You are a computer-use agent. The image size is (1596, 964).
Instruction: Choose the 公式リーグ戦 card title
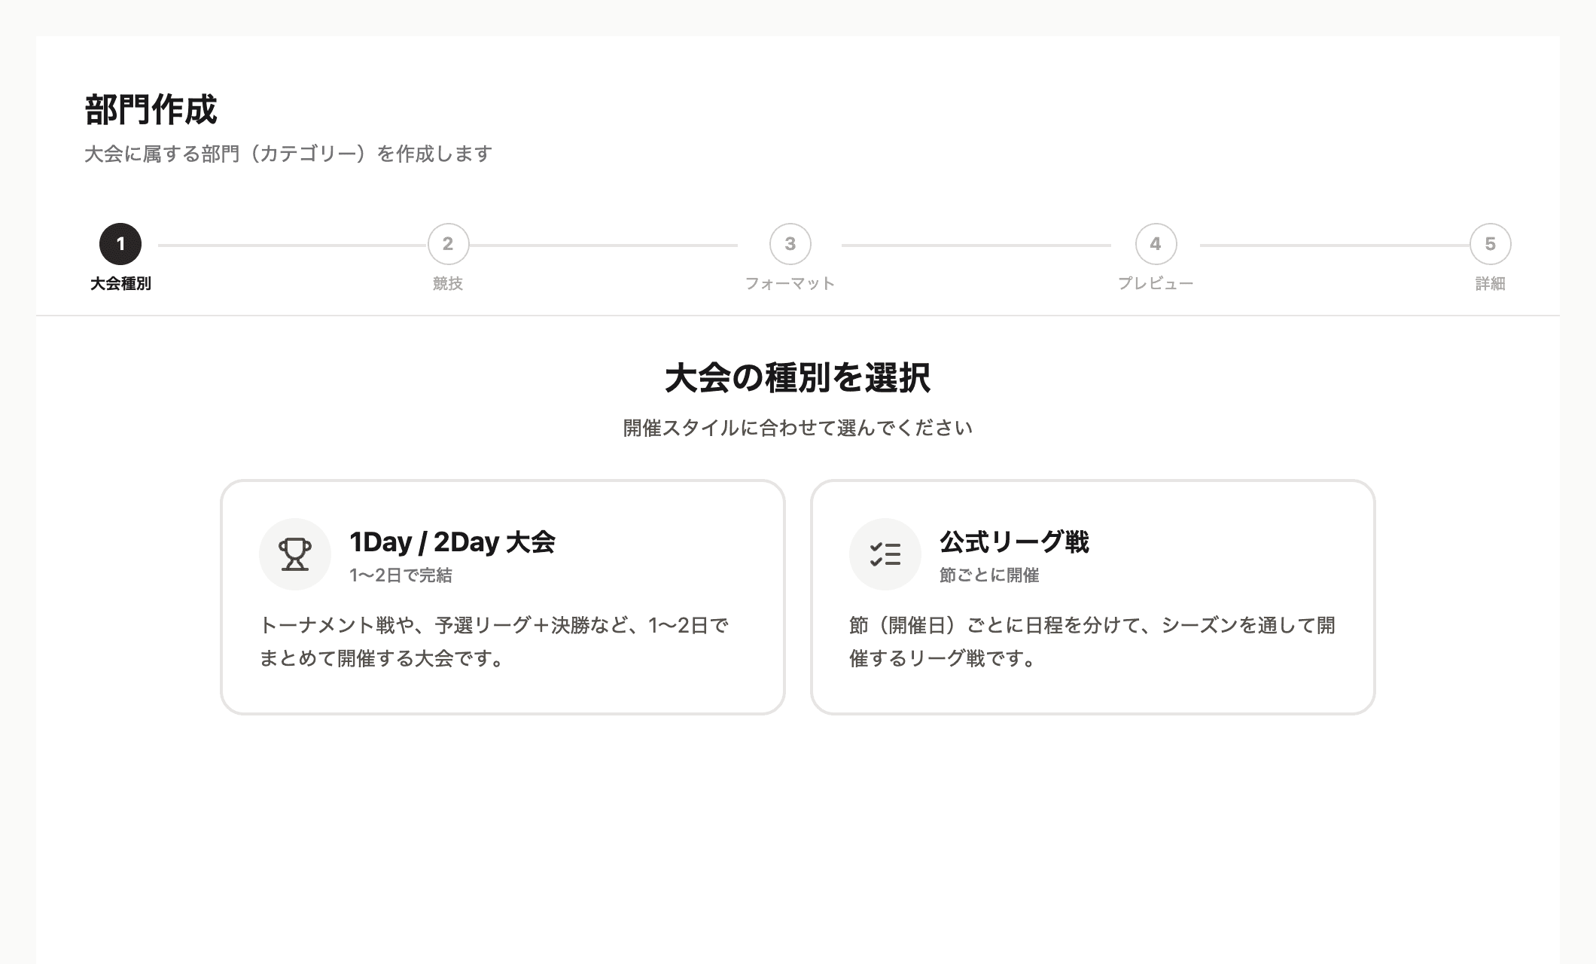tap(1014, 542)
